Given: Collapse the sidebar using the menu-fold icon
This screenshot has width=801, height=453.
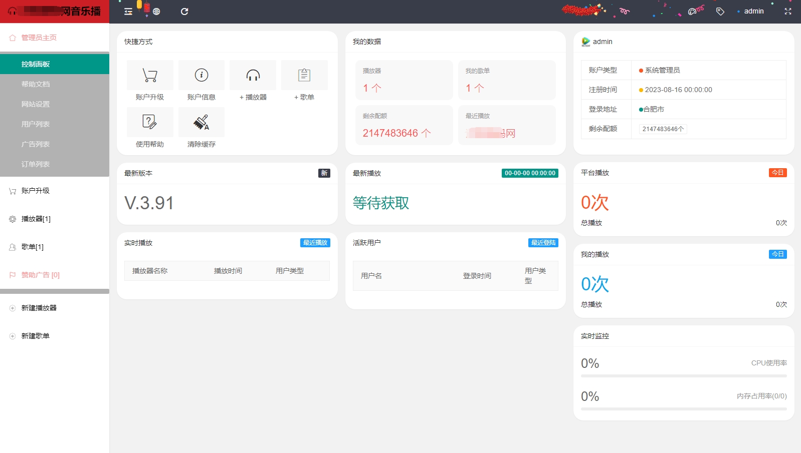Looking at the screenshot, I should tap(128, 12).
